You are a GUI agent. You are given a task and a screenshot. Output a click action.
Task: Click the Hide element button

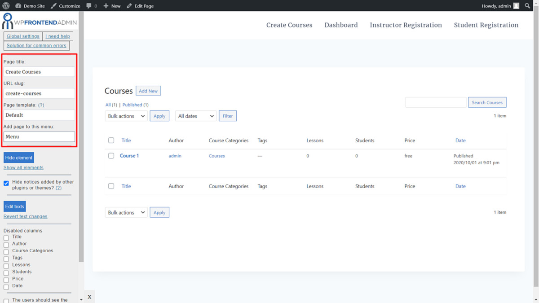(18, 158)
